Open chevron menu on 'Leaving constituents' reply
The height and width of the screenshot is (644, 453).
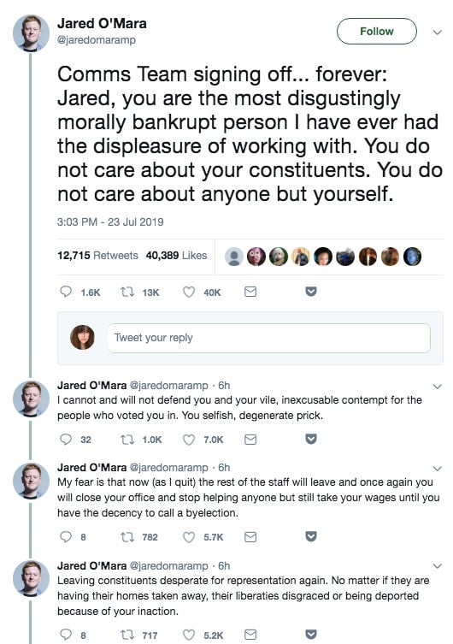tap(438, 566)
